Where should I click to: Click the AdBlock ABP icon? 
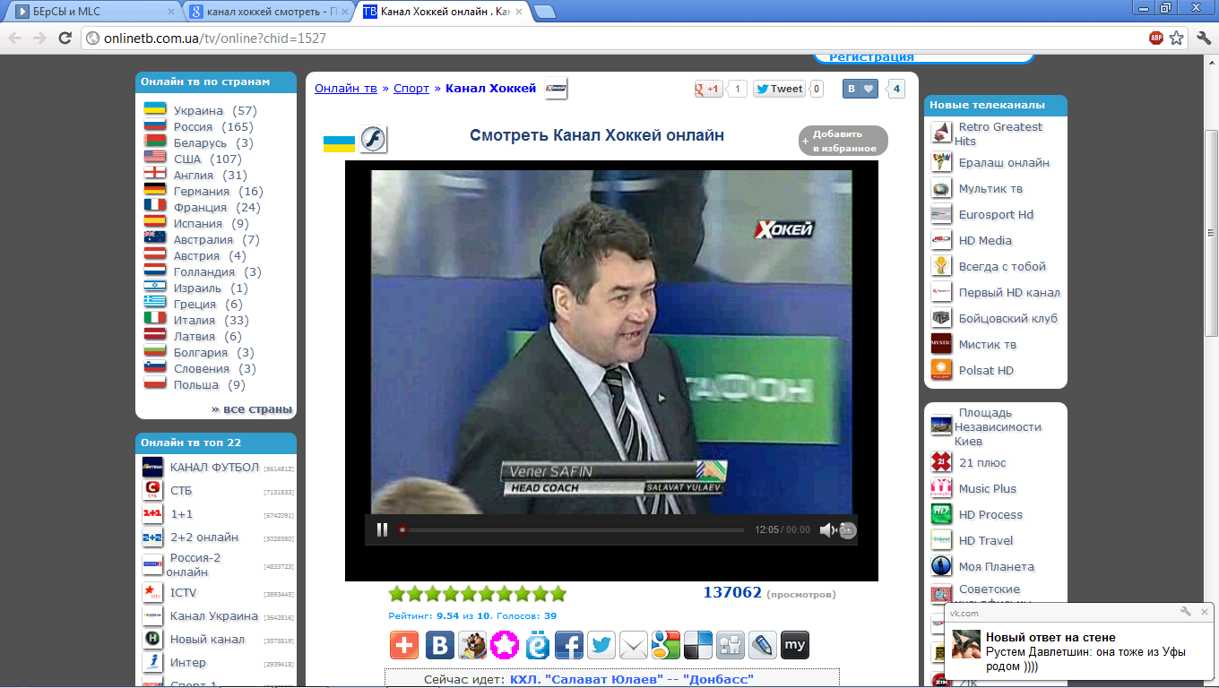click(x=1156, y=38)
